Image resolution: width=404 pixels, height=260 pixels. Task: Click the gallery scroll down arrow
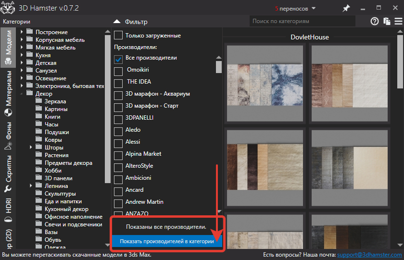tap(400, 245)
